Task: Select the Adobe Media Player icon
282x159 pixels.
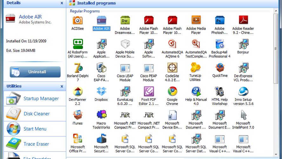Action: click(196, 20)
